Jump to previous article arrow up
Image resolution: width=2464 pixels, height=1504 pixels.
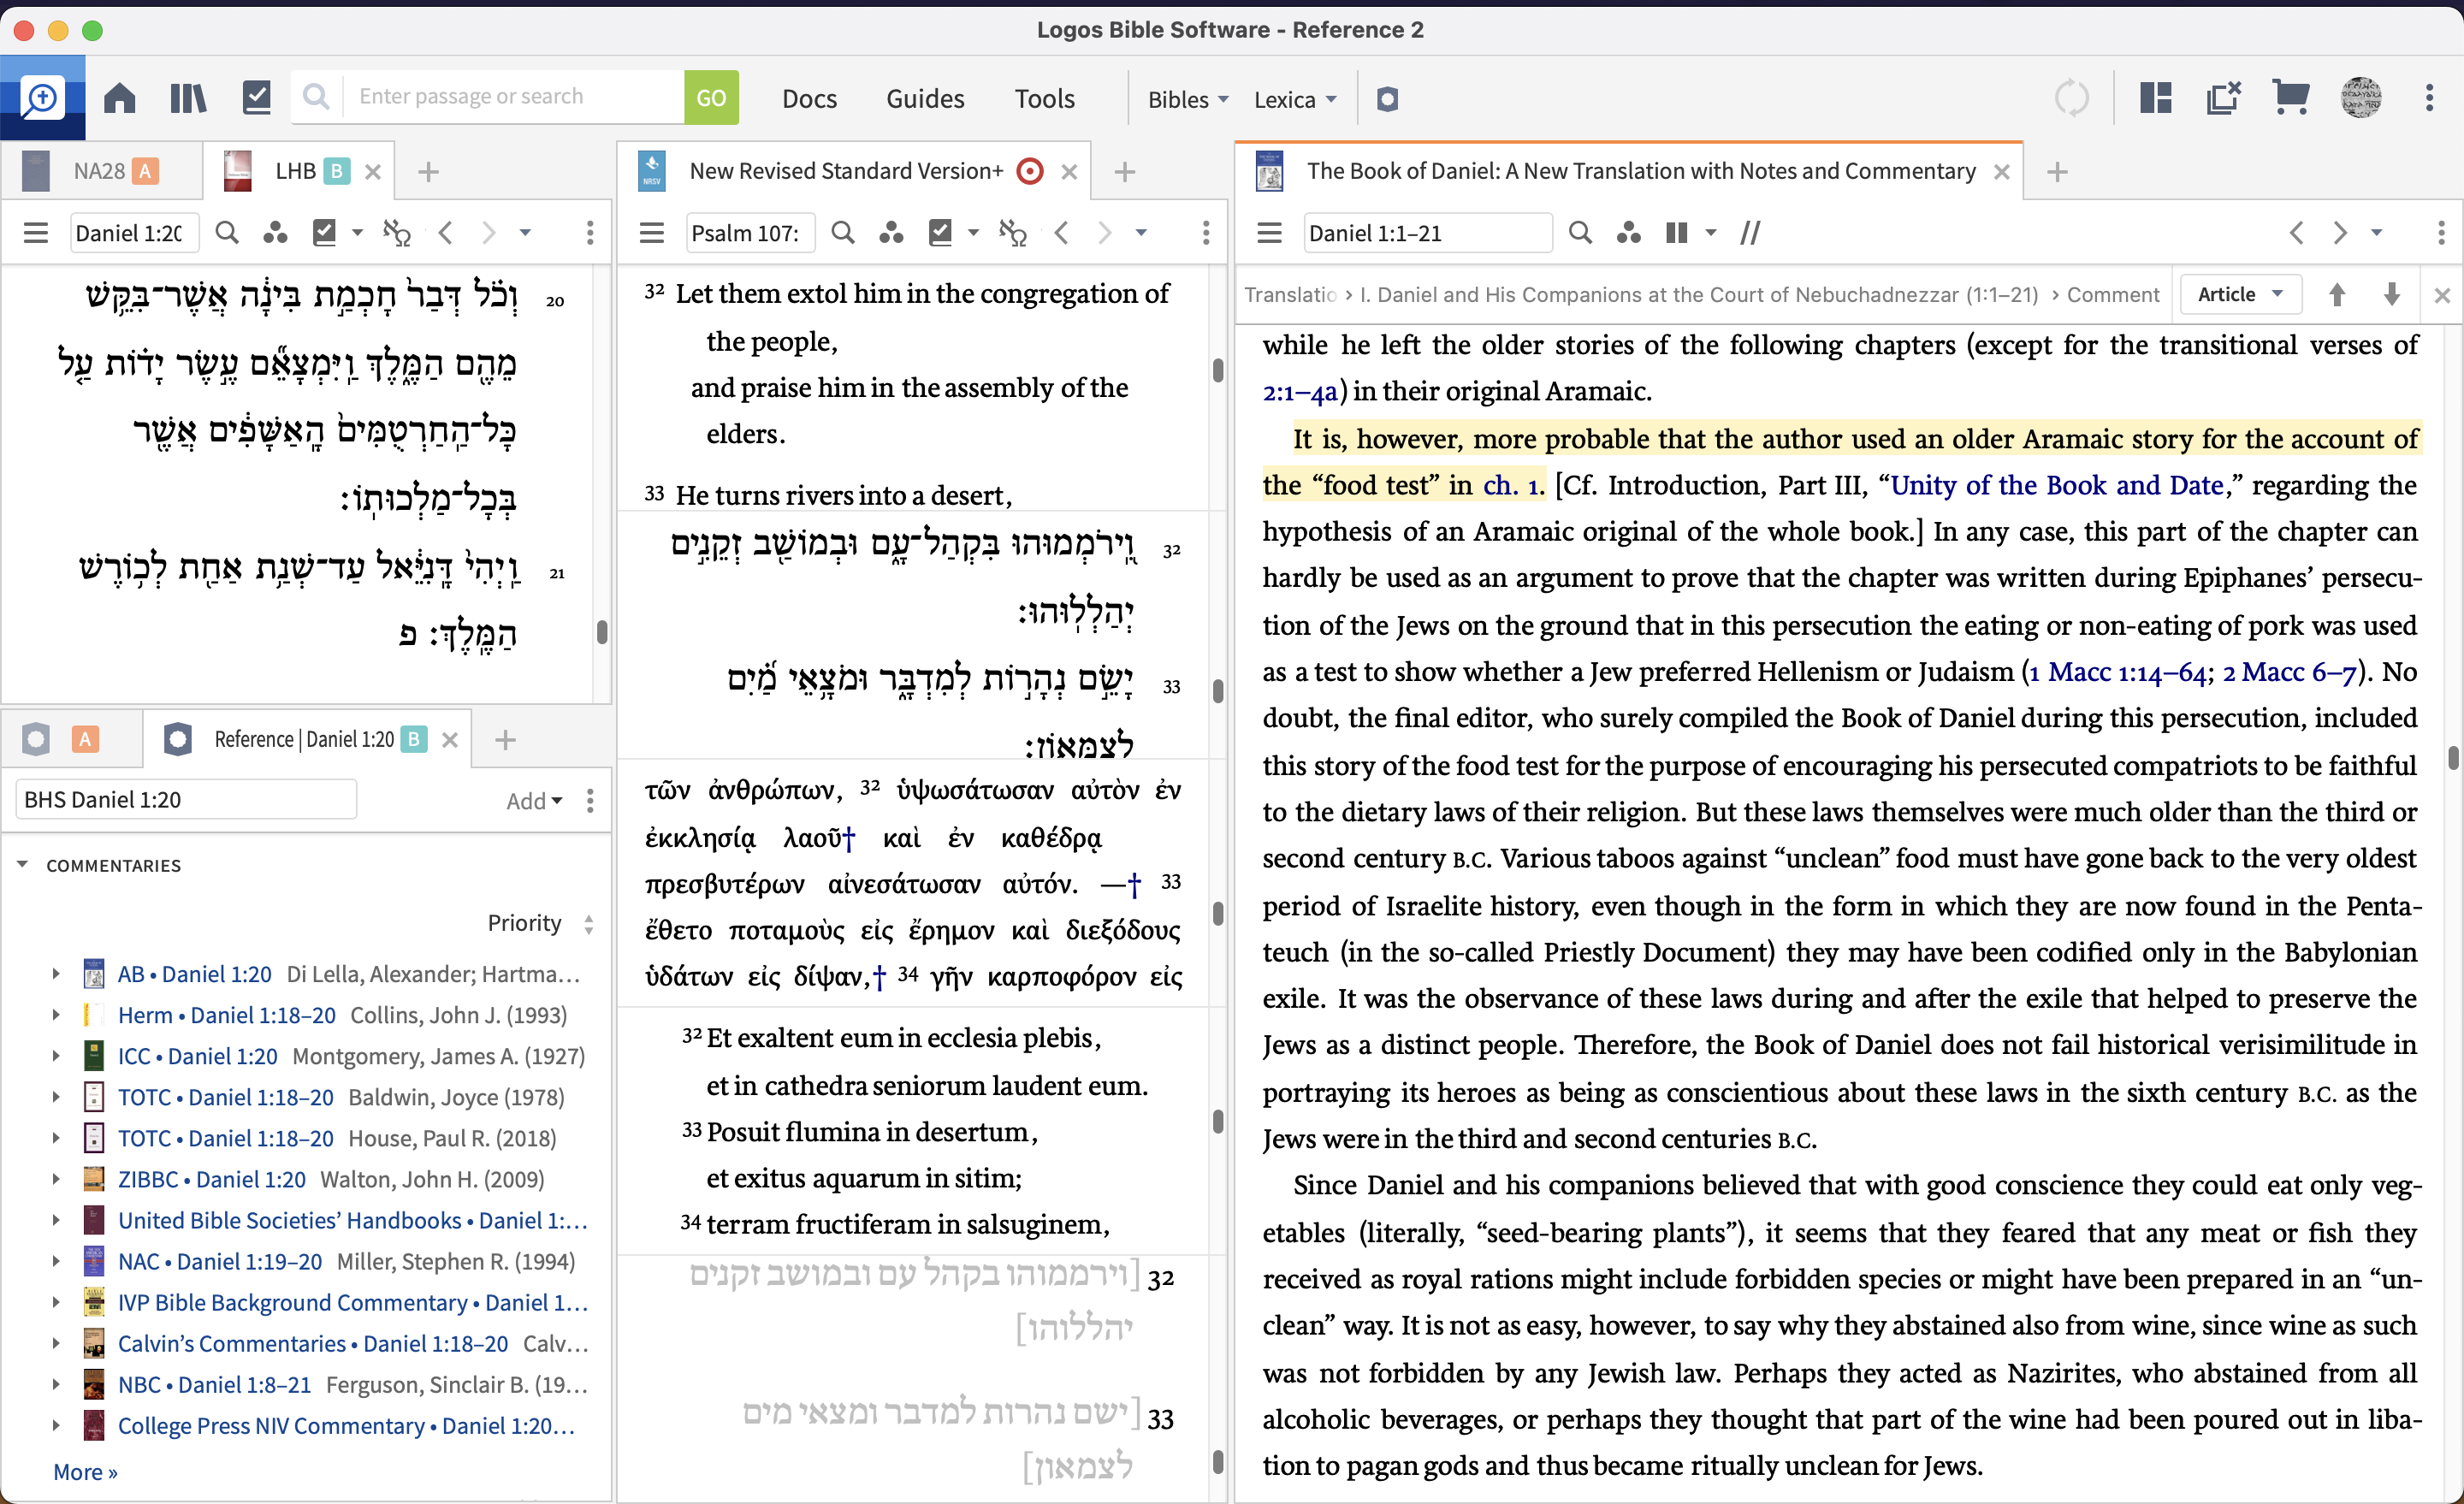pyautogui.click(x=2337, y=294)
